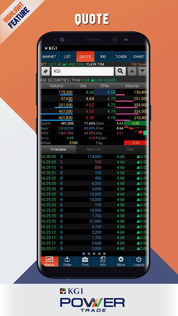Tap BuyV value 1,810,200
Image resolution: width=178 pixels, height=316 pixels.
[x=66, y=128]
